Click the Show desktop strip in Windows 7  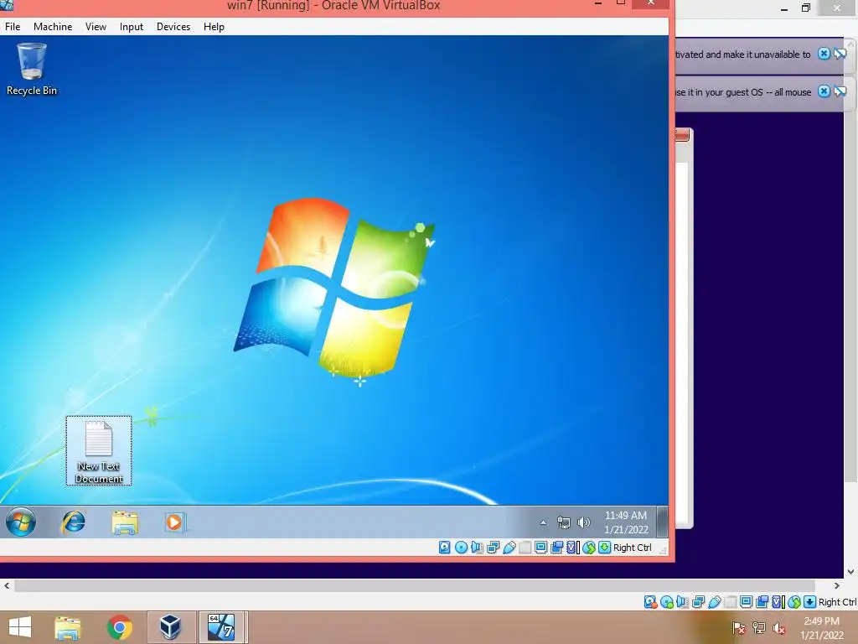[662, 522]
